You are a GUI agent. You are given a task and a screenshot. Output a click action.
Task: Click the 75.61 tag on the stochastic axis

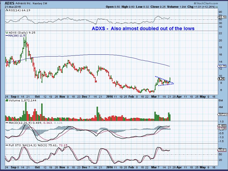tap(222, 150)
